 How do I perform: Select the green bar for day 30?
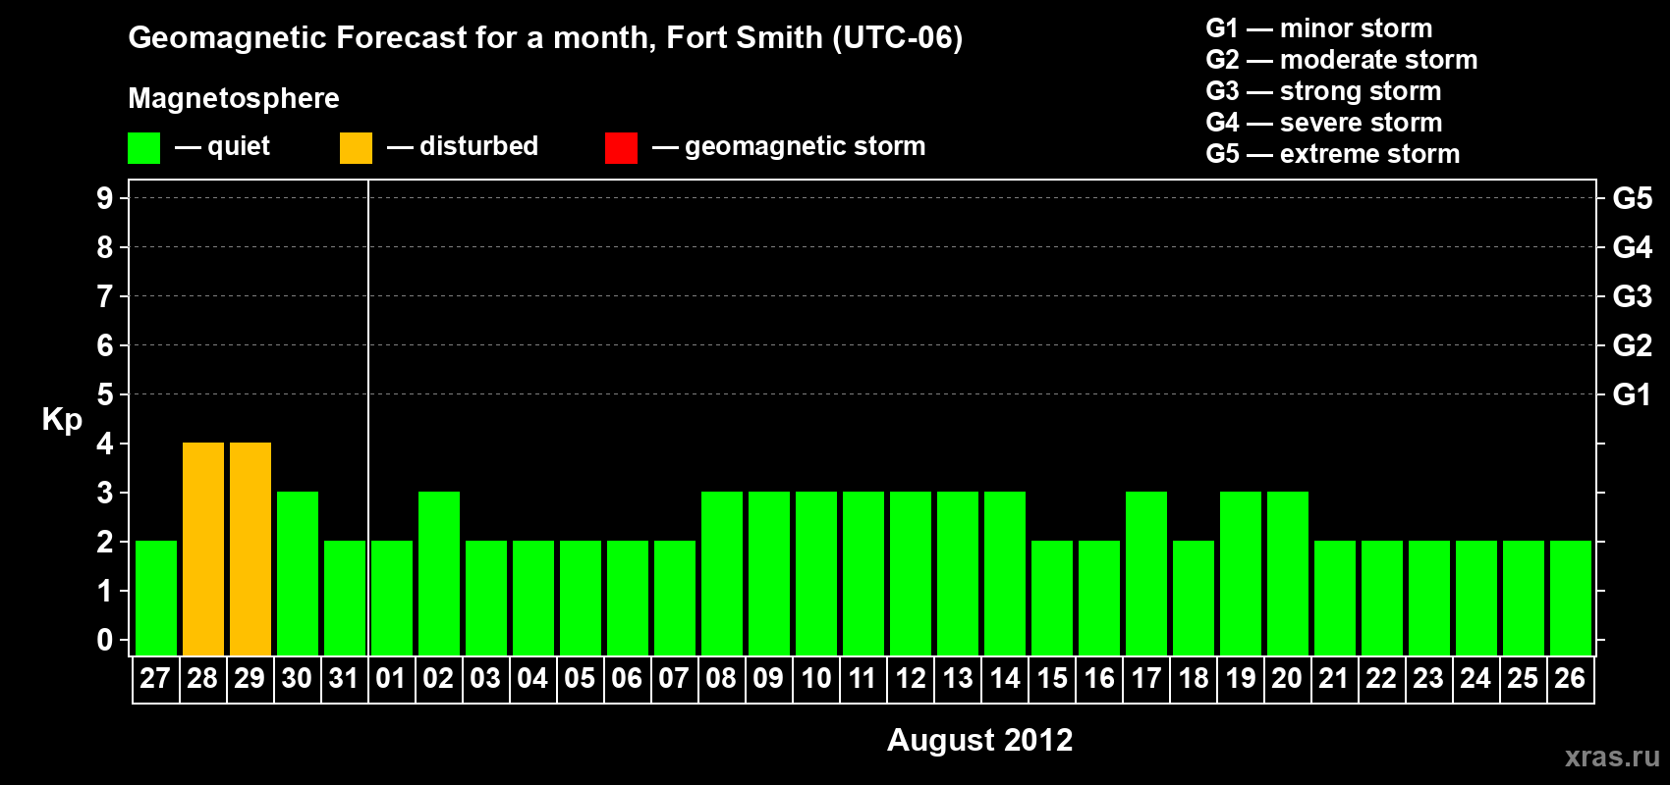click(x=298, y=573)
